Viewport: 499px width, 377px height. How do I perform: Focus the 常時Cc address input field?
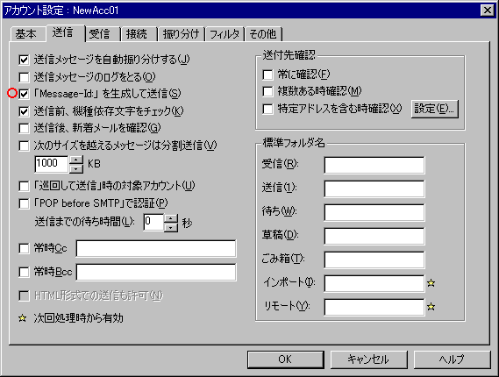(x=156, y=248)
